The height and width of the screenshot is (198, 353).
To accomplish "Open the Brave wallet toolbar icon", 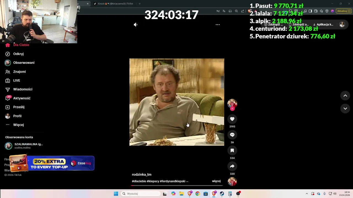I will point(316,11).
